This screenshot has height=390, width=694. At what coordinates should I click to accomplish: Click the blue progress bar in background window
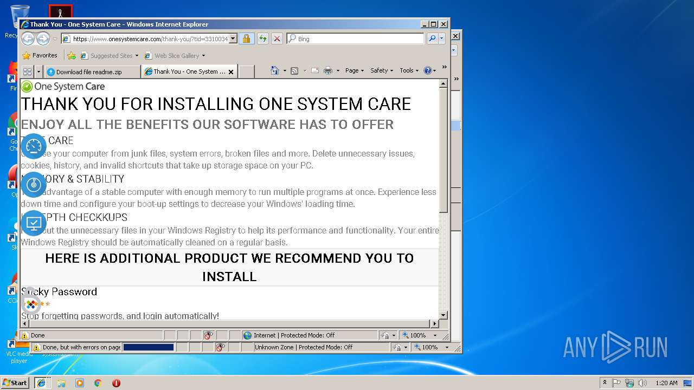coord(149,347)
